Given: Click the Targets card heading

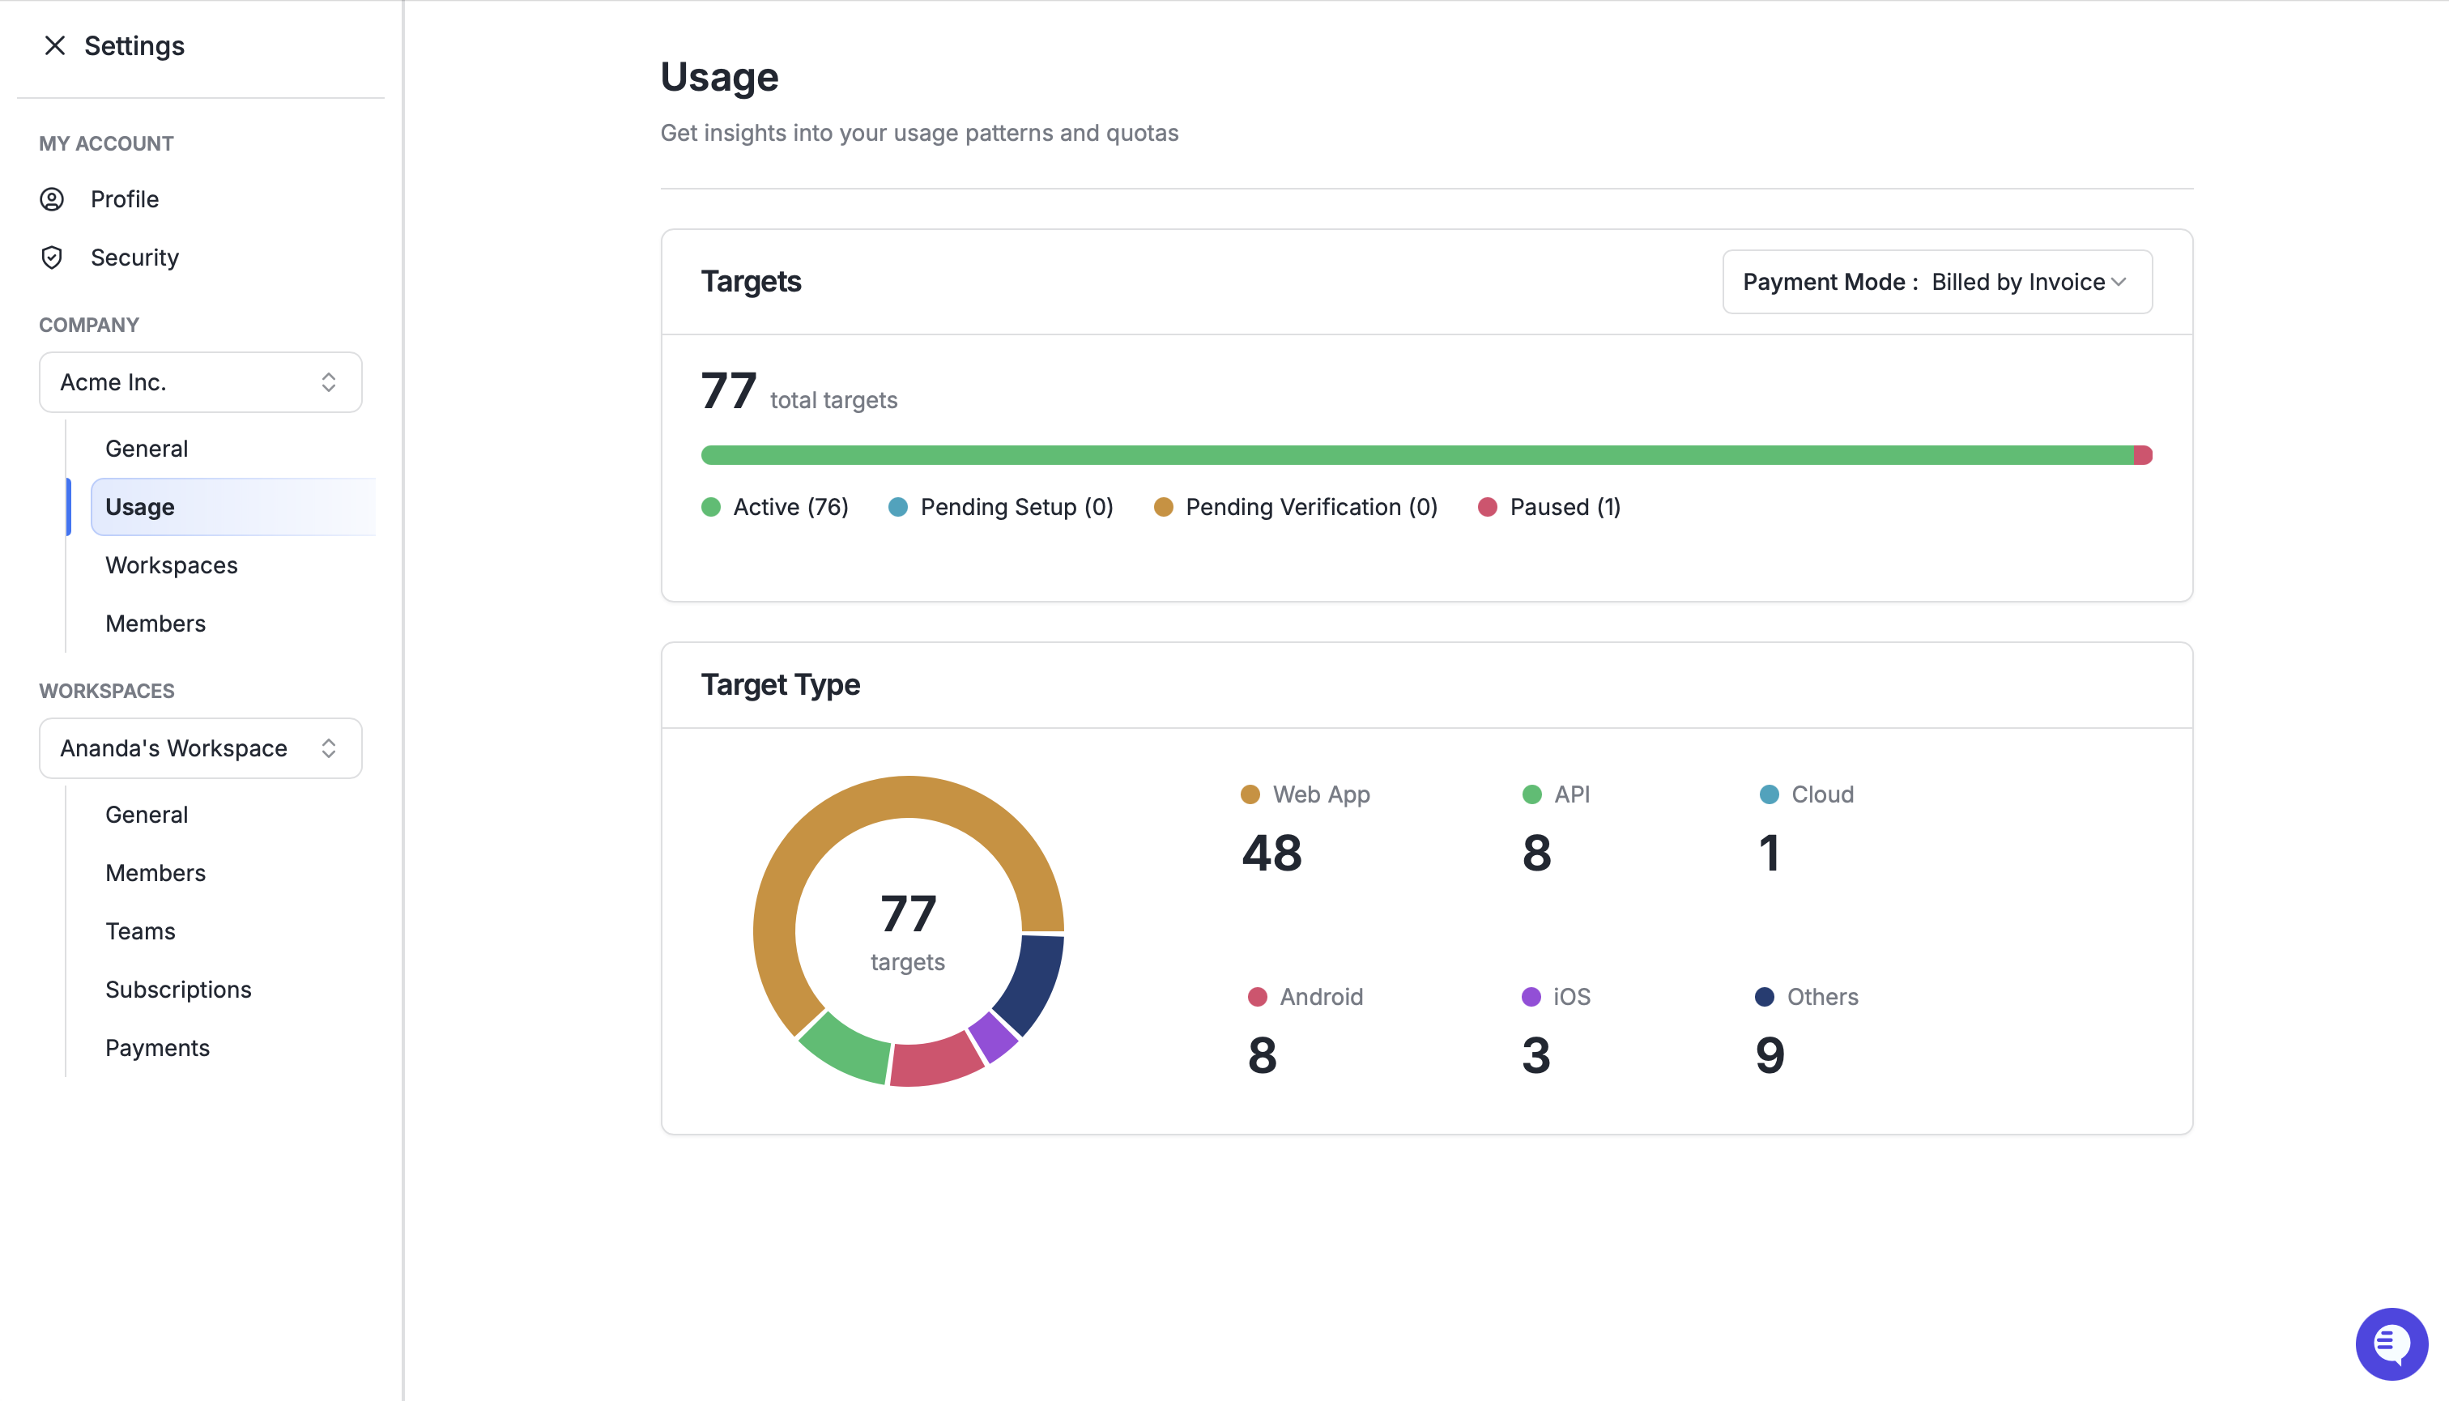Looking at the screenshot, I should tap(751, 281).
